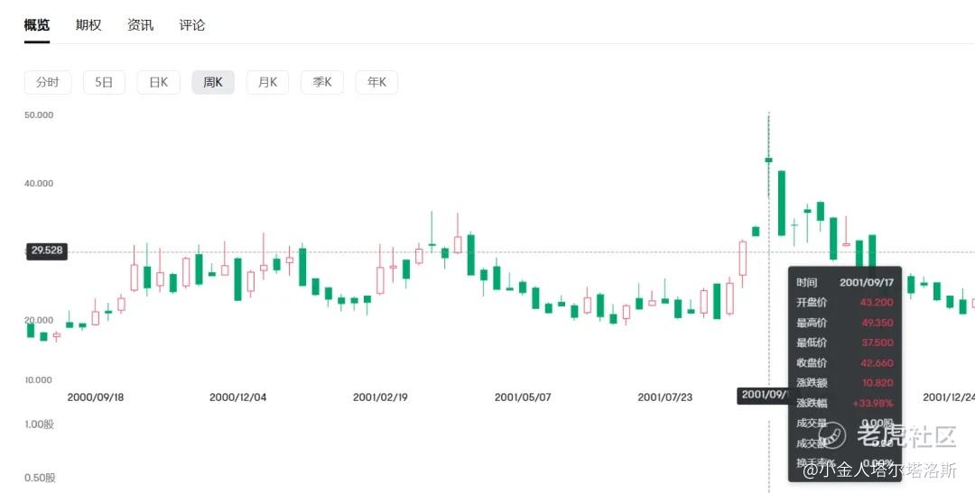Click the 涨跌额 10.820 value in the tooltip
Screen dimensions: 975x493
[x=878, y=383]
